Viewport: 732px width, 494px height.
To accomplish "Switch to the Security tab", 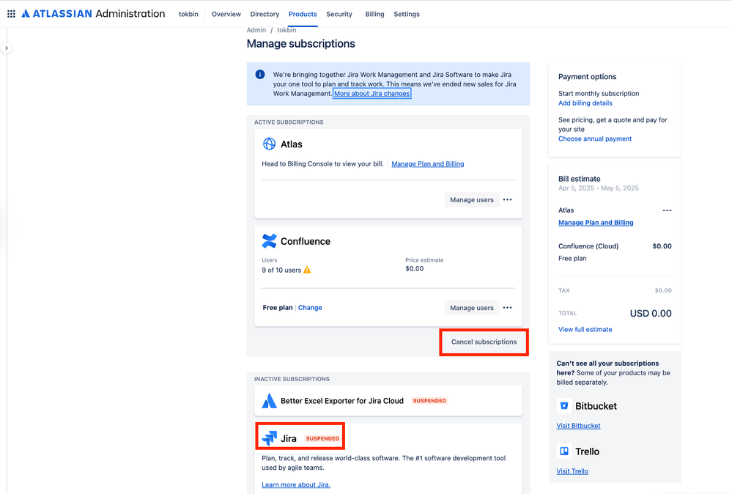I will [339, 14].
